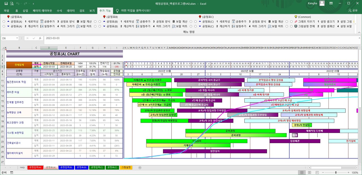Click the red lightbulb {공정표C} icon
This screenshot has width=362, height=175.
[x=200, y=17]
